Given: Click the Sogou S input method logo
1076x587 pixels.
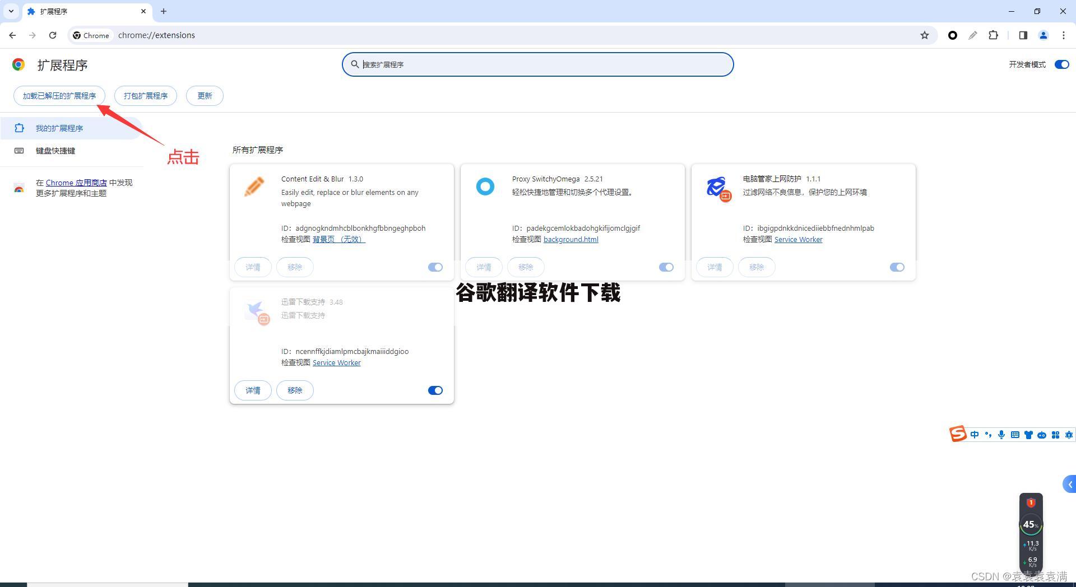Looking at the screenshot, I should click(x=958, y=434).
